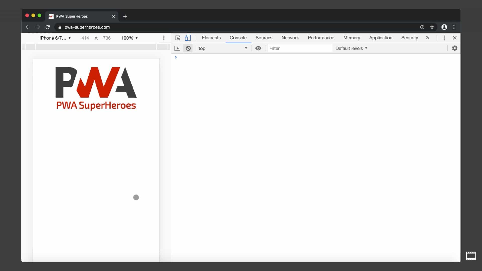Switch to the Network tab

tap(290, 38)
